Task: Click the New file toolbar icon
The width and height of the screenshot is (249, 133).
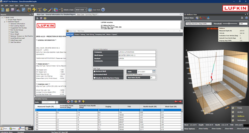Action: 3,10
